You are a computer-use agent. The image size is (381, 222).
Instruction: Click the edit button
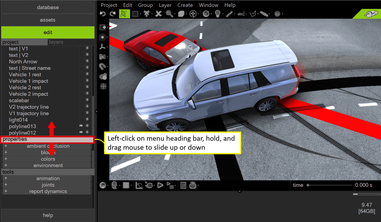pos(48,32)
